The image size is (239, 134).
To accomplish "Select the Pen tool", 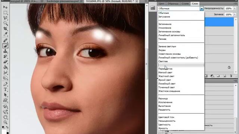I will point(5,84).
